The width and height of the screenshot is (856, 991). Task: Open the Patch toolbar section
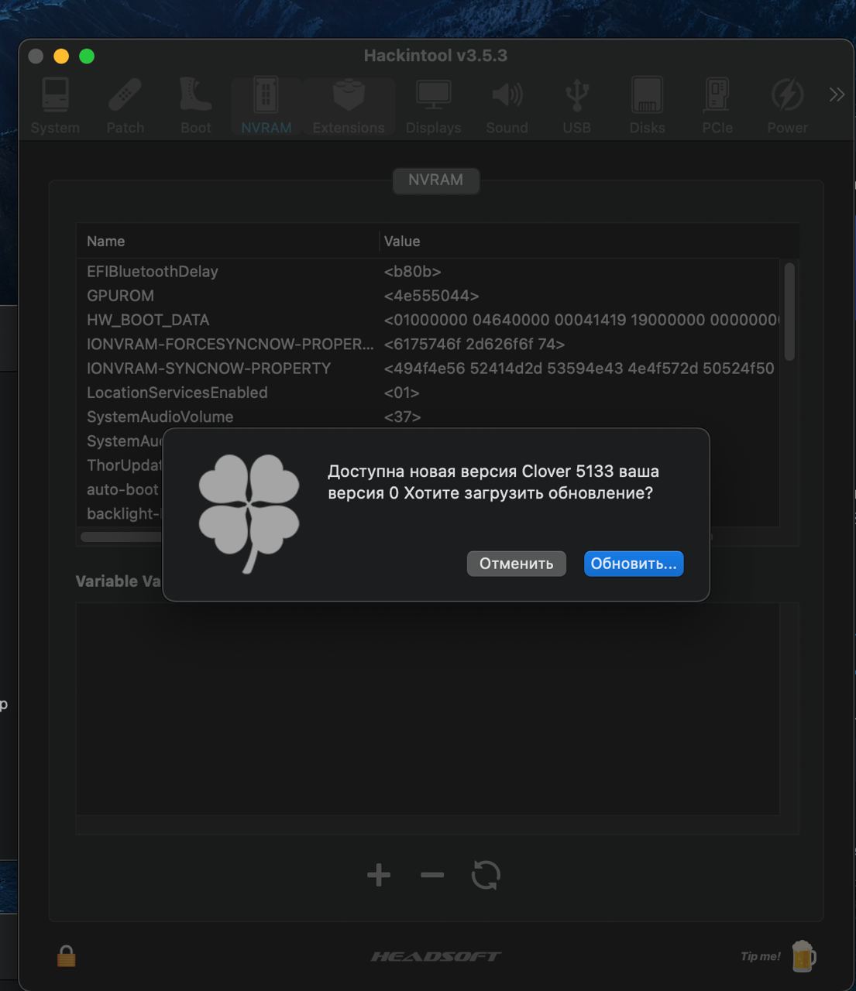click(125, 106)
